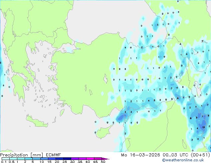The image size is (211, 163).
Task: Click the over-50 arrow tip of the legend
Action: coord(105,159)
